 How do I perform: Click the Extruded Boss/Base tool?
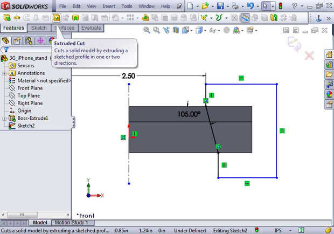coord(7,18)
